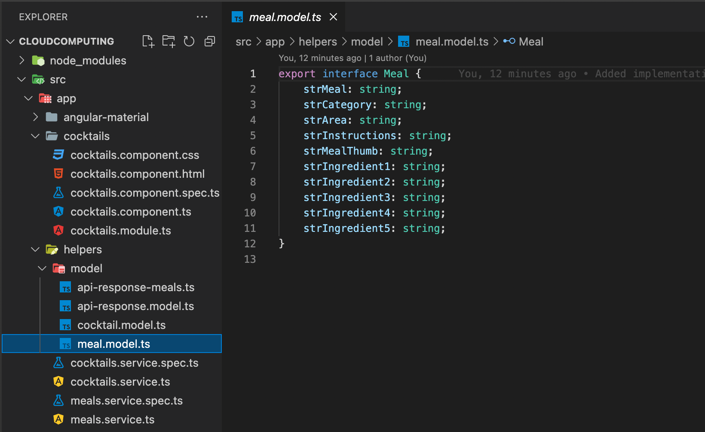This screenshot has height=432, width=705.
Task: Collapse the model folder chevron
Action: tap(43, 268)
